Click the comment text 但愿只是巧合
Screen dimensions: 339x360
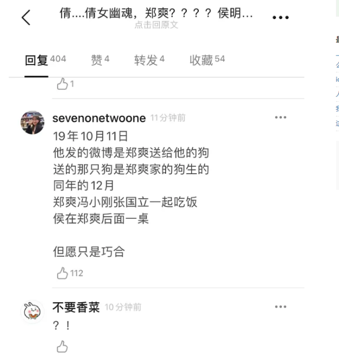(x=89, y=251)
